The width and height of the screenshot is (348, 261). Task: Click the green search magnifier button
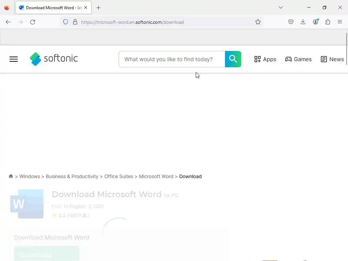coord(233,59)
